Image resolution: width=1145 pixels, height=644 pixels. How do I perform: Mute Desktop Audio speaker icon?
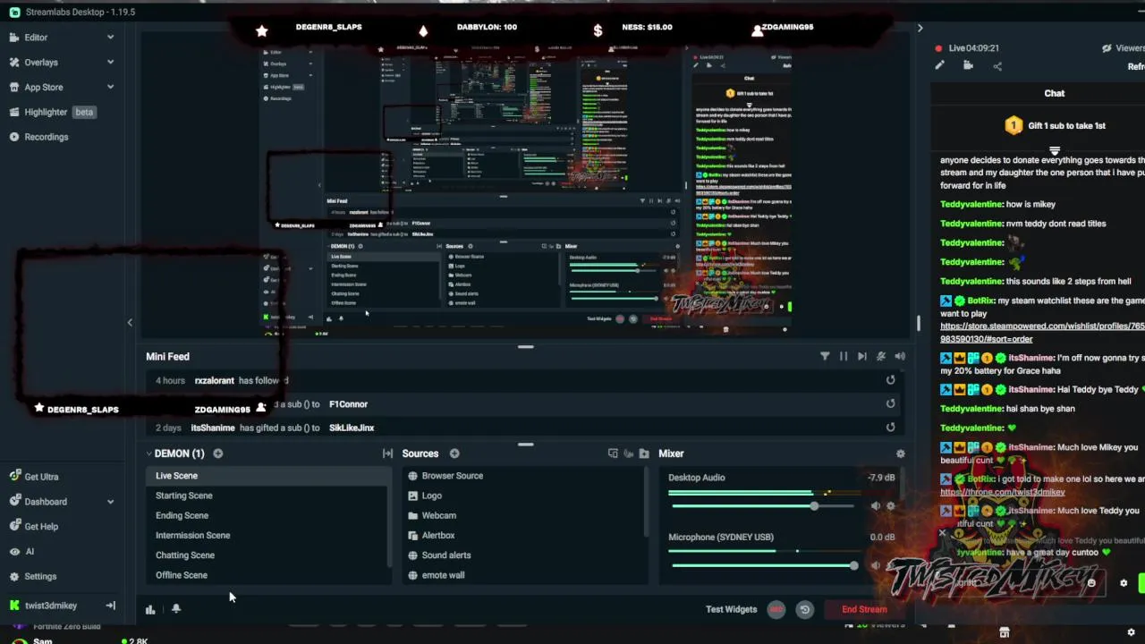[x=876, y=506]
